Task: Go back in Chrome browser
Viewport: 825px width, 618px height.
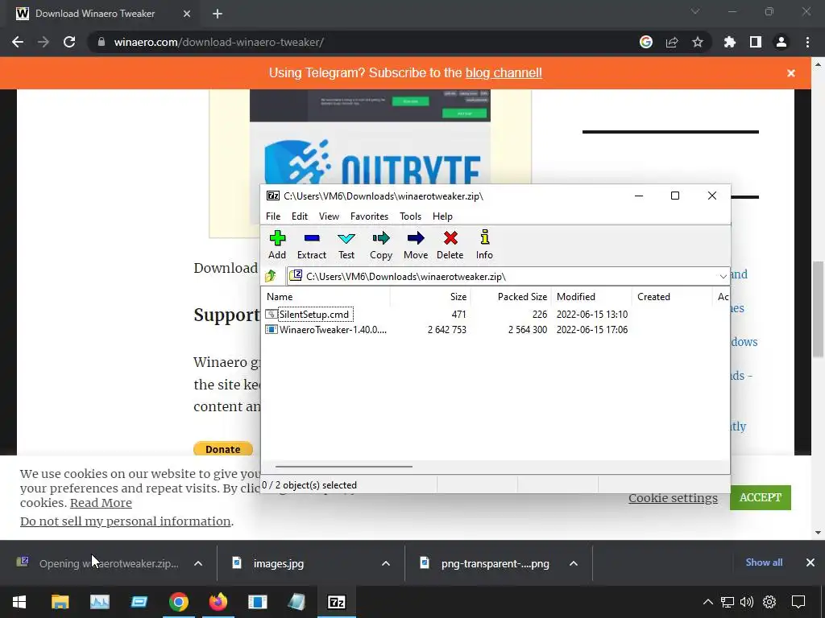Action: (x=18, y=42)
